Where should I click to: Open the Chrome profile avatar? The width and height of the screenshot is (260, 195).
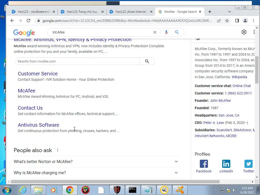(x=245, y=21)
